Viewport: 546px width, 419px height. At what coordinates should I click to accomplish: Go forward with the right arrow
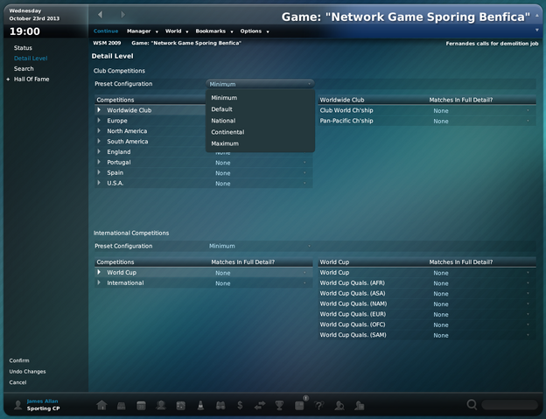click(x=122, y=14)
